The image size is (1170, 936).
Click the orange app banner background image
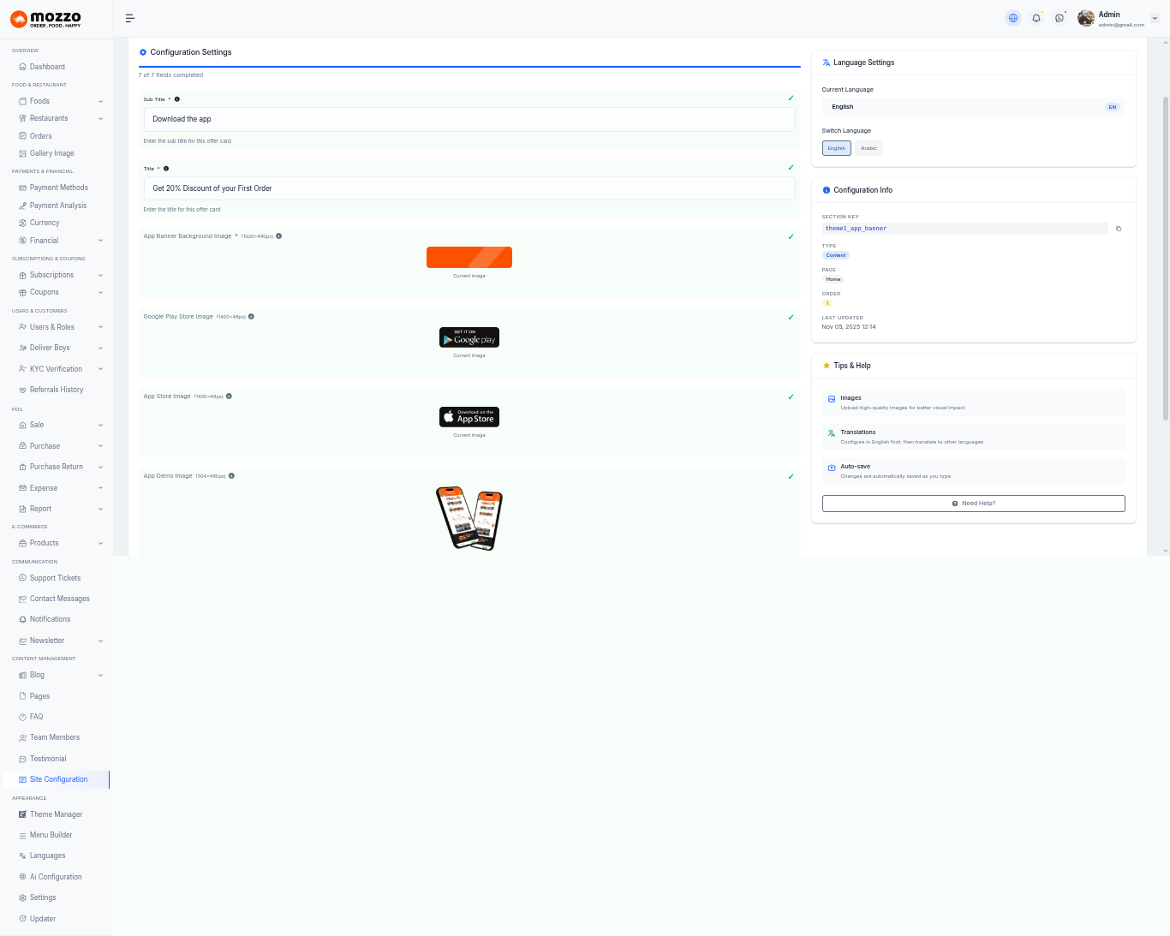click(469, 257)
